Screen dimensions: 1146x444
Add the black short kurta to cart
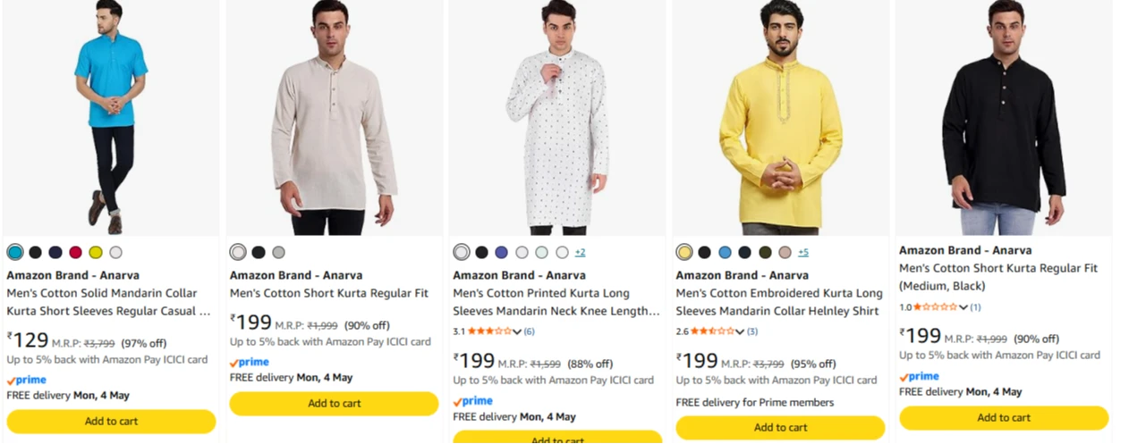(1004, 417)
